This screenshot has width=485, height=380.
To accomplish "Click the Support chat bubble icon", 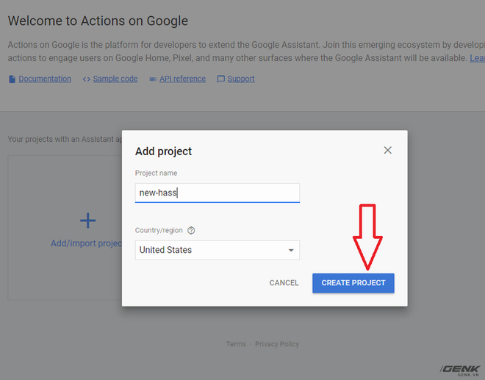I will [221, 79].
